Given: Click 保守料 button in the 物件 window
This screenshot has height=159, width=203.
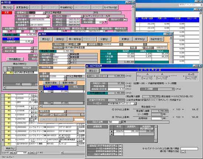Looking at the screenshot, I should [x=140, y=39].
